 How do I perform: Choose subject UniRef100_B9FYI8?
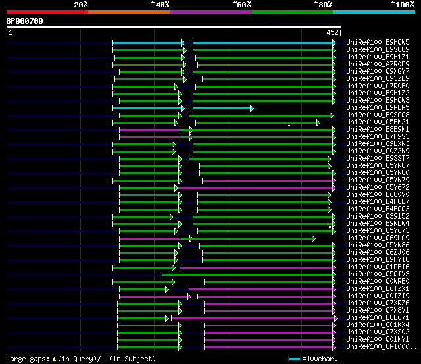tap(378, 260)
